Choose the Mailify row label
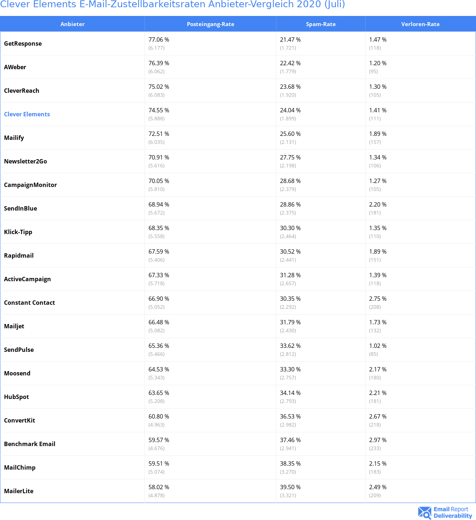Viewport: 476px width, 520px height. click(x=14, y=138)
